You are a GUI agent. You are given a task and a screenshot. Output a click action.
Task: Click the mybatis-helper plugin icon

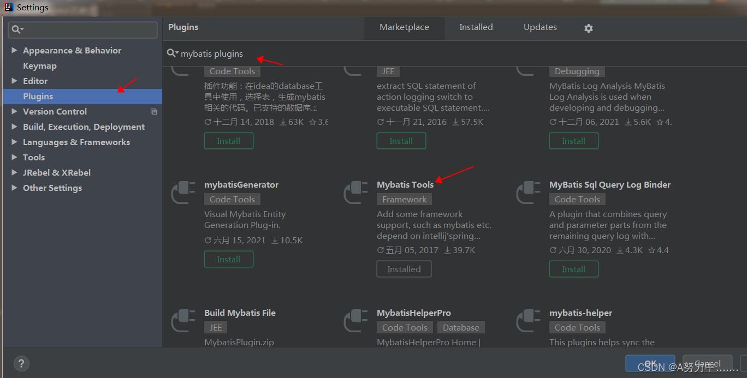tap(528, 321)
